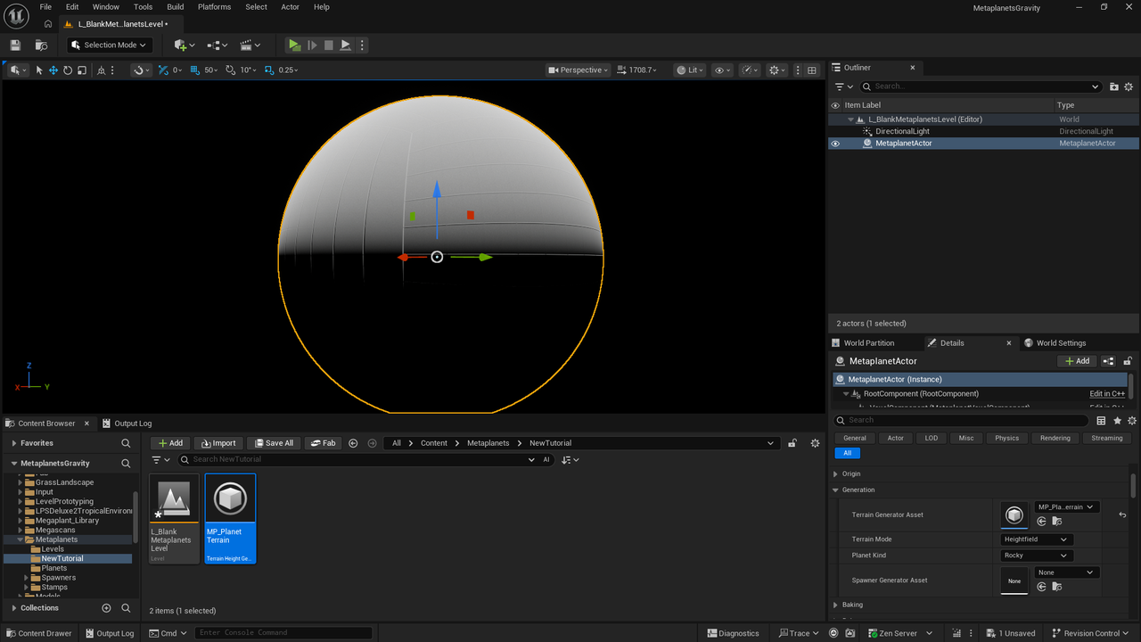Image resolution: width=1141 pixels, height=642 pixels.
Task: Select the Rendering category filter
Action: pos(1055,438)
